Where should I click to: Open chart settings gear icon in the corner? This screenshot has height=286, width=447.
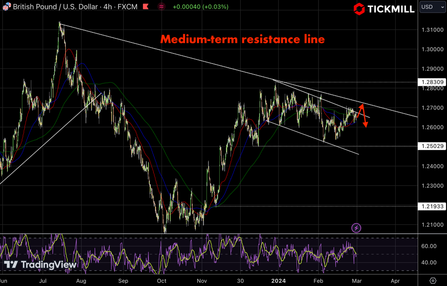pyautogui.click(x=433, y=280)
